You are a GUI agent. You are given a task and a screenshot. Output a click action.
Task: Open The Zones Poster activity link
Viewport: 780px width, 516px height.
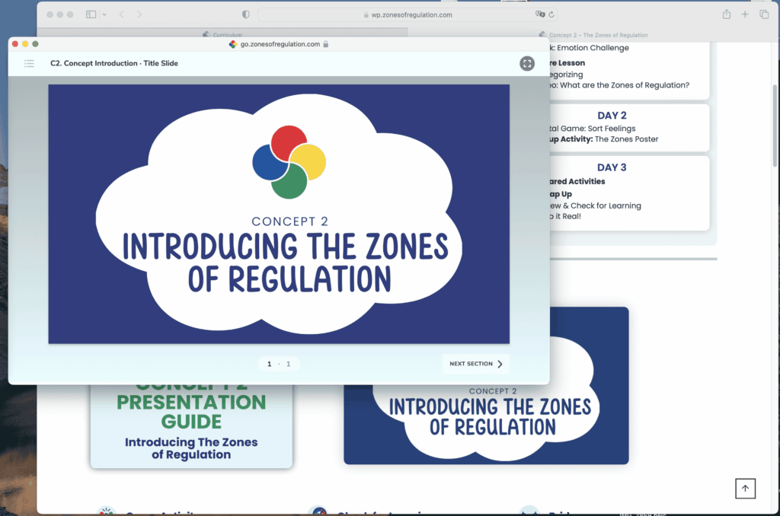(x=626, y=139)
